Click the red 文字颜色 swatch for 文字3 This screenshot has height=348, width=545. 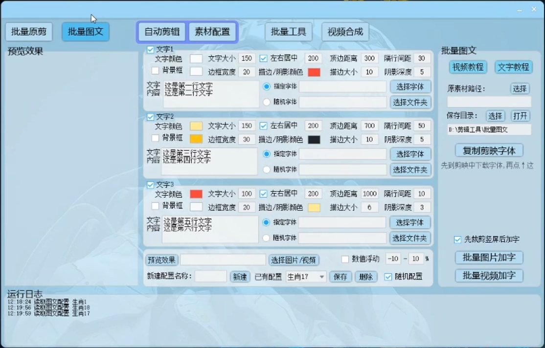point(196,194)
